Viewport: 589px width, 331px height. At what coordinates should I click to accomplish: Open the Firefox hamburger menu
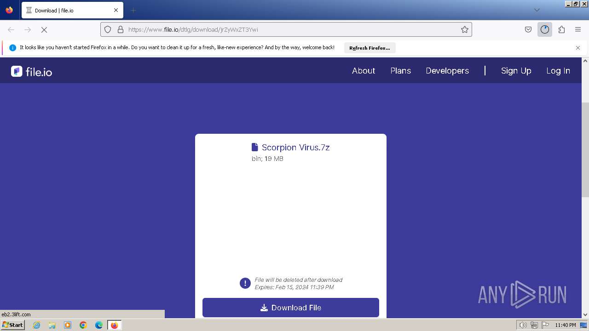(578, 29)
